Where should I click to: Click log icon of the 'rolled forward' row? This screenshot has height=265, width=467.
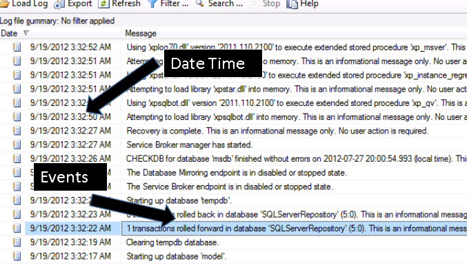17,228
